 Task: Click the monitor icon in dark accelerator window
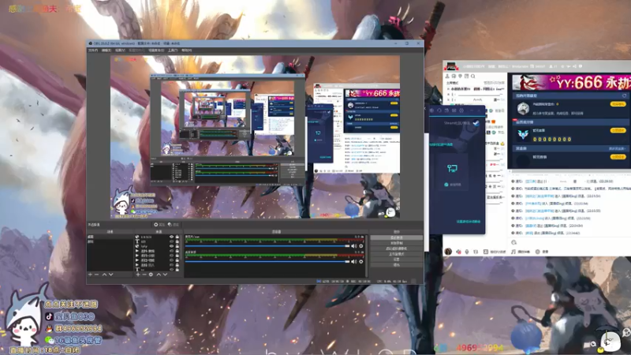[x=452, y=168]
